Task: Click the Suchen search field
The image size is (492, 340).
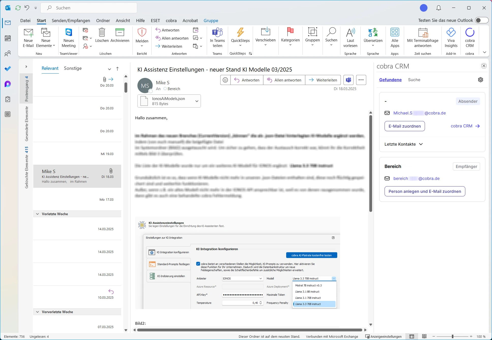Action: pos(89,8)
